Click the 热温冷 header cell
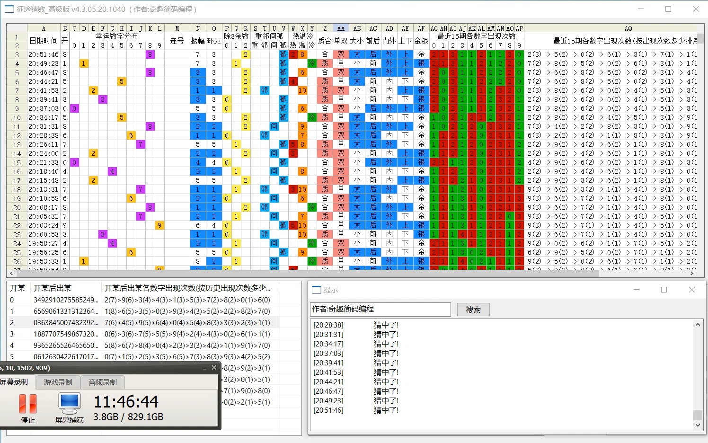This screenshot has height=443, width=708. (x=302, y=36)
